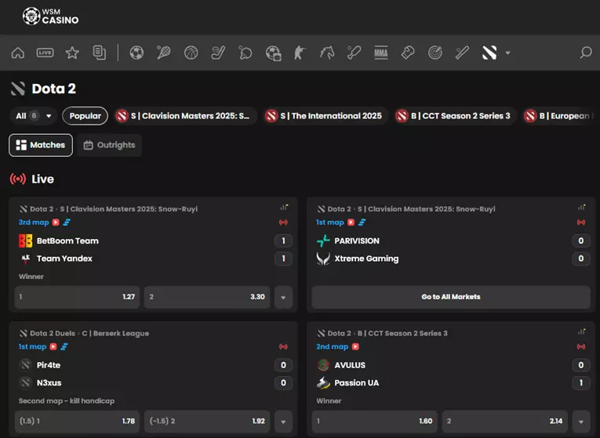Click live broadcast icon on BetBoom Team card
The image size is (600, 438).
point(283,223)
